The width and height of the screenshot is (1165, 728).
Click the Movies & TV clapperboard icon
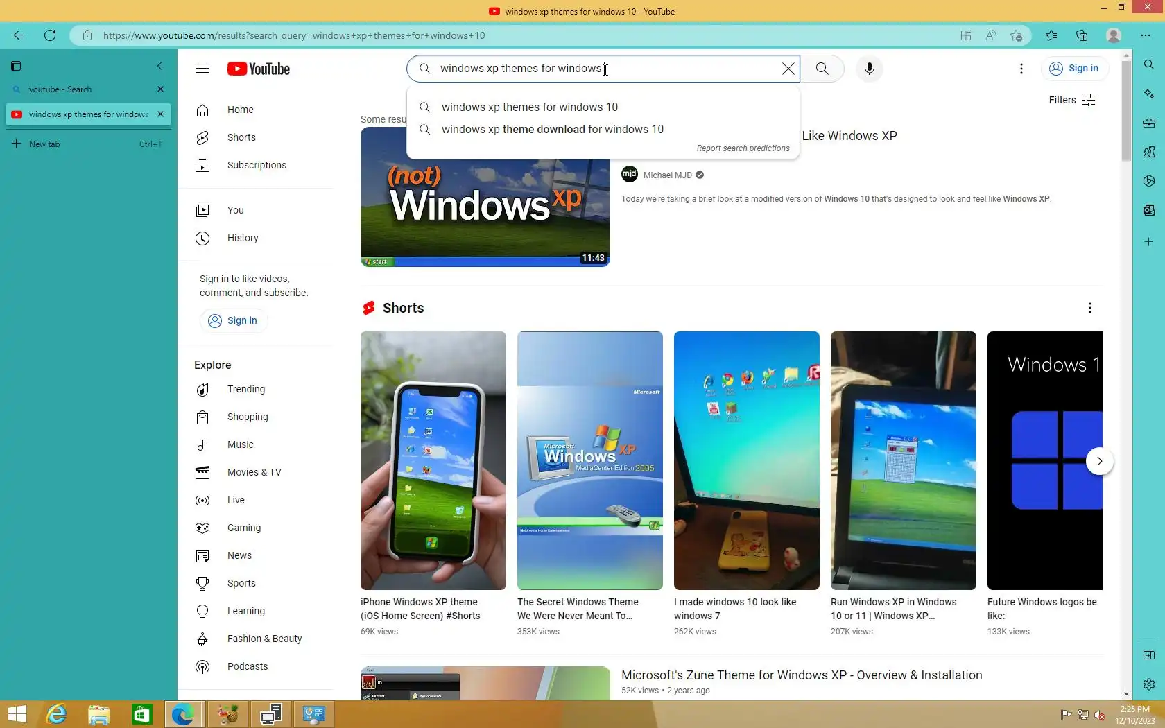[x=202, y=472]
